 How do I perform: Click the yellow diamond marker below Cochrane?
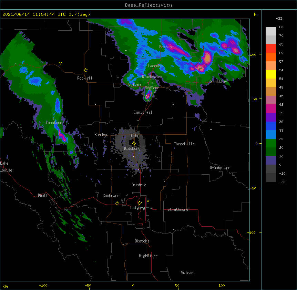coord(117,203)
